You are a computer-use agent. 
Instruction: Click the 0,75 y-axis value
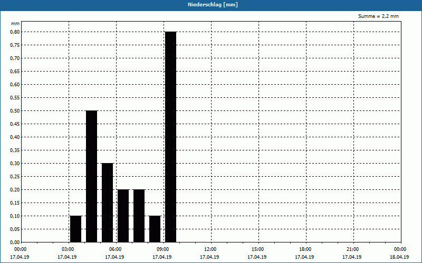pos(15,45)
